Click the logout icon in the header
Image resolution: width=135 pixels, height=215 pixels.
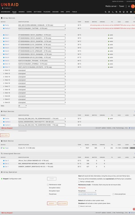109,12
